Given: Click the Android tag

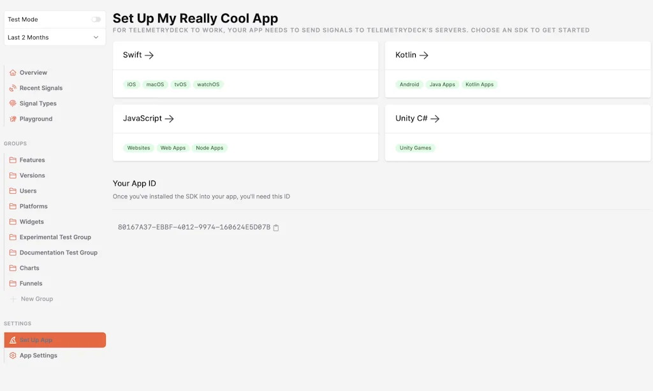Looking at the screenshot, I should 409,85.
